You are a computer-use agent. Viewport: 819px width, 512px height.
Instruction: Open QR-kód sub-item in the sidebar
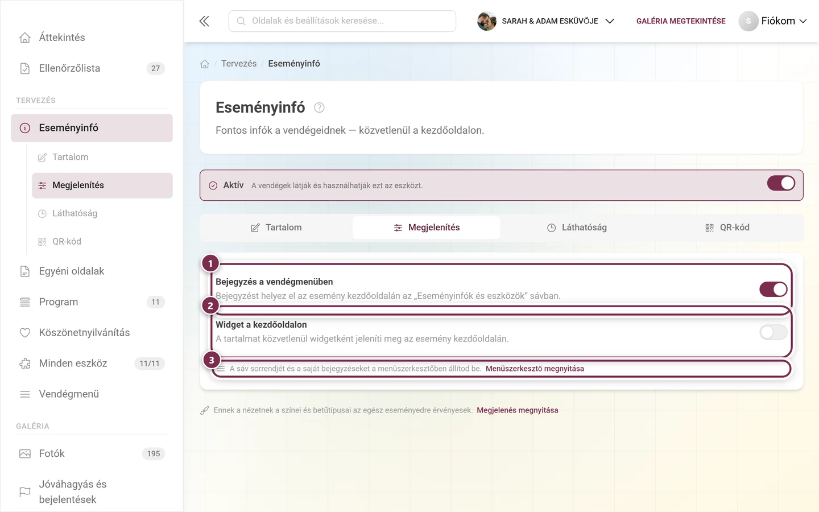coord(102,242)
